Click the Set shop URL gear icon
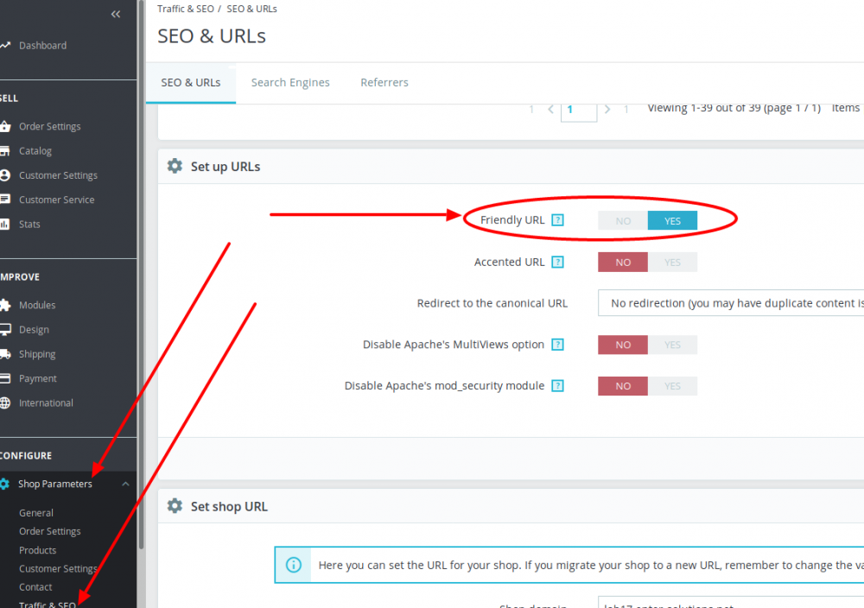The image size is (864, 608). [x=175, y=506]
